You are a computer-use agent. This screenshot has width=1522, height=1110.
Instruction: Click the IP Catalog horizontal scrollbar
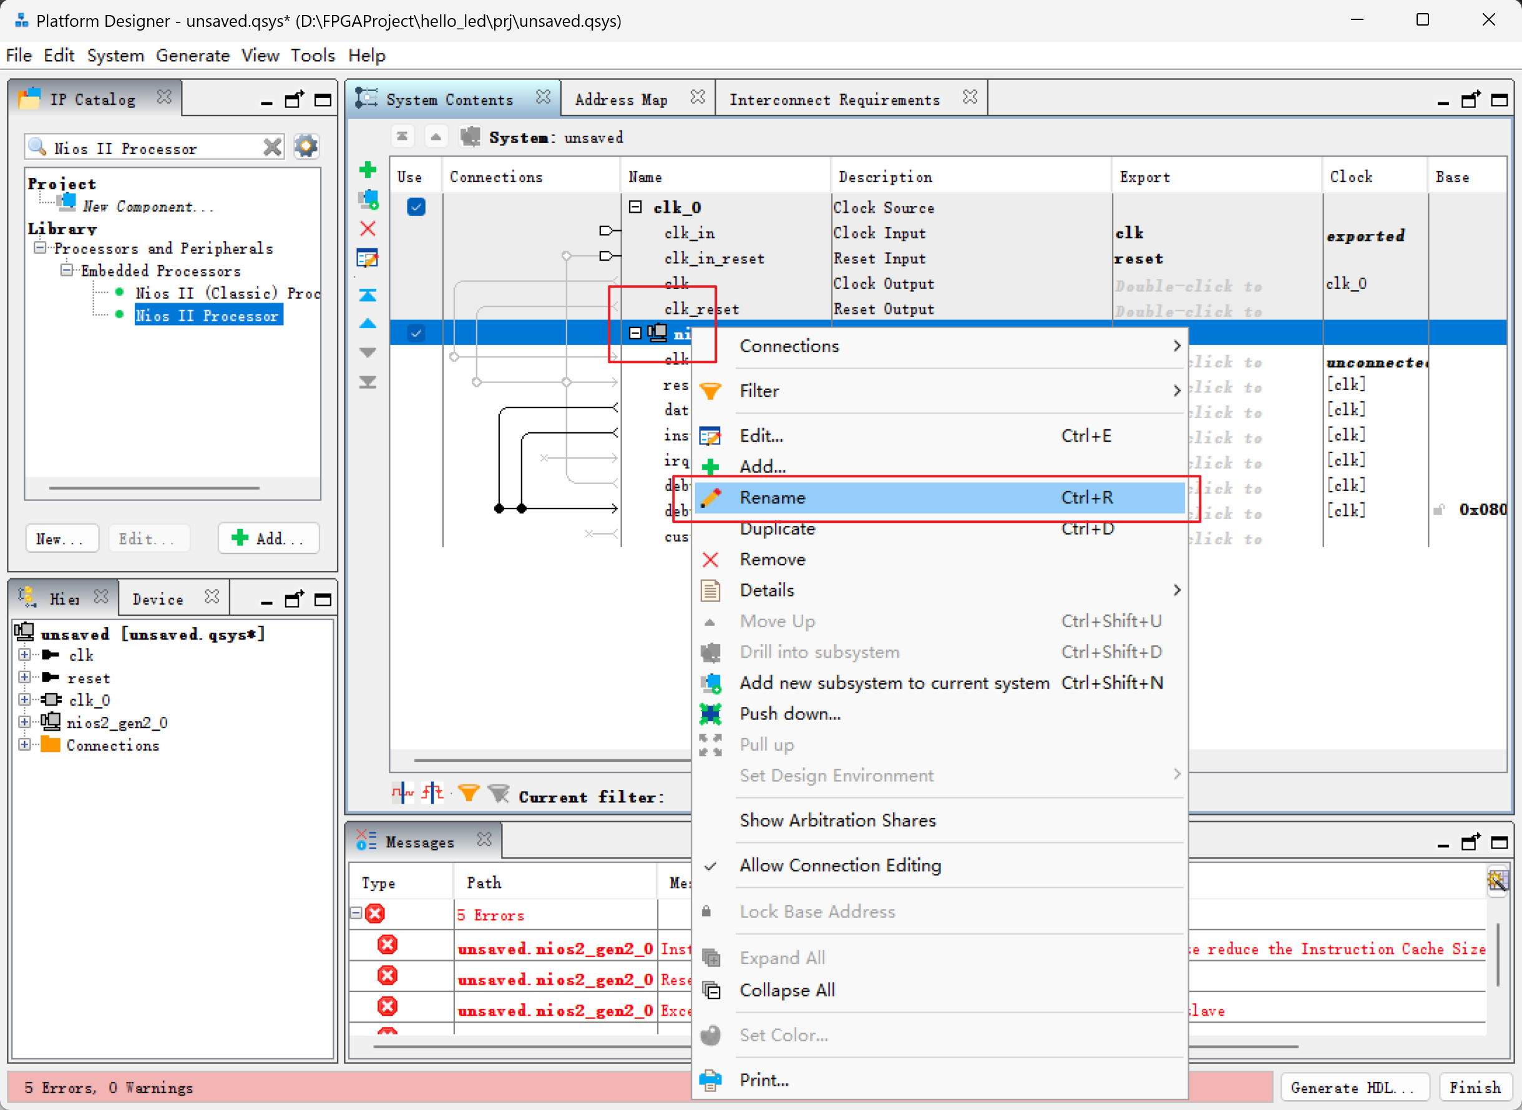[x=154, y=488]
